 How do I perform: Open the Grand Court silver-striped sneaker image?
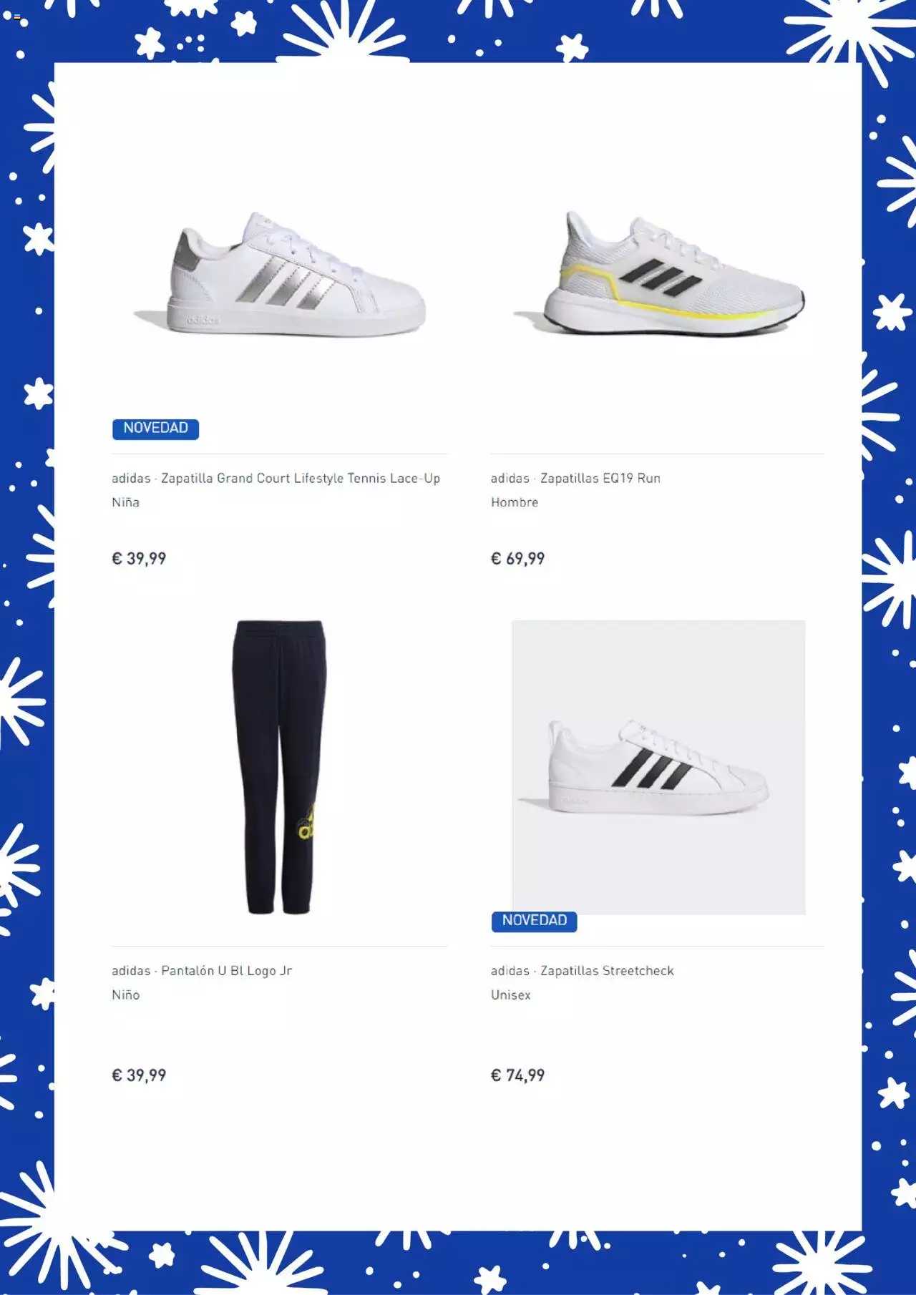[281, 273]
